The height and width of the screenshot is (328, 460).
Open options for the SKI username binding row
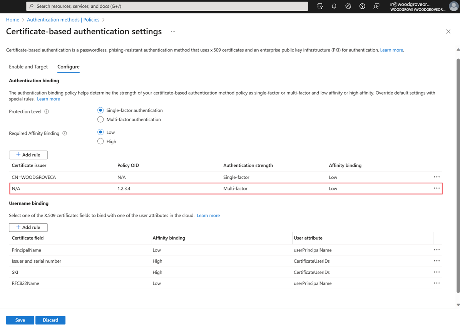point(437,272)
